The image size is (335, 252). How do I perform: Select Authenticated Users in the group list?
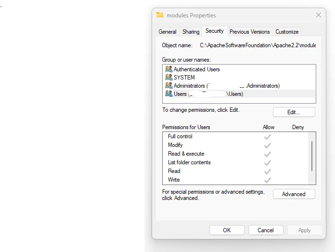[239, 69]
